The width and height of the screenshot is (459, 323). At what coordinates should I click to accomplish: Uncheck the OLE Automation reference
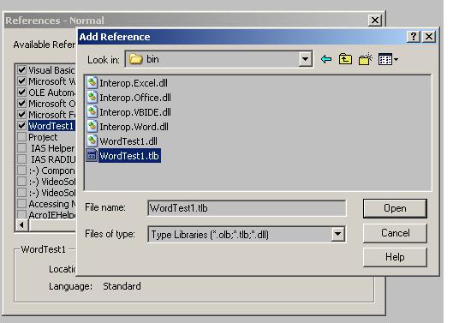[21, 93]
